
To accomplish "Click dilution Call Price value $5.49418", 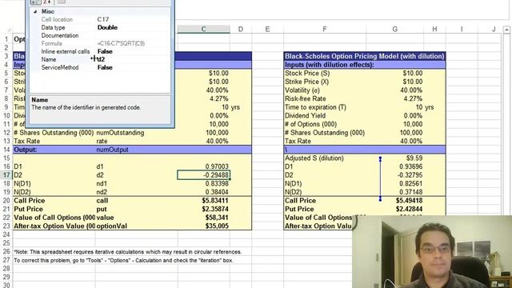I will pos(409,201).
